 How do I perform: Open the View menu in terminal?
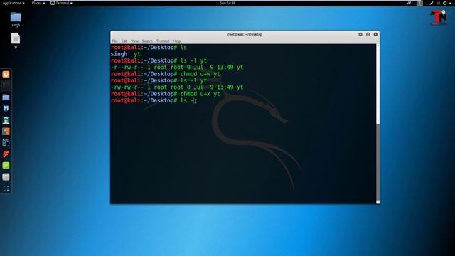pos(134,41)
